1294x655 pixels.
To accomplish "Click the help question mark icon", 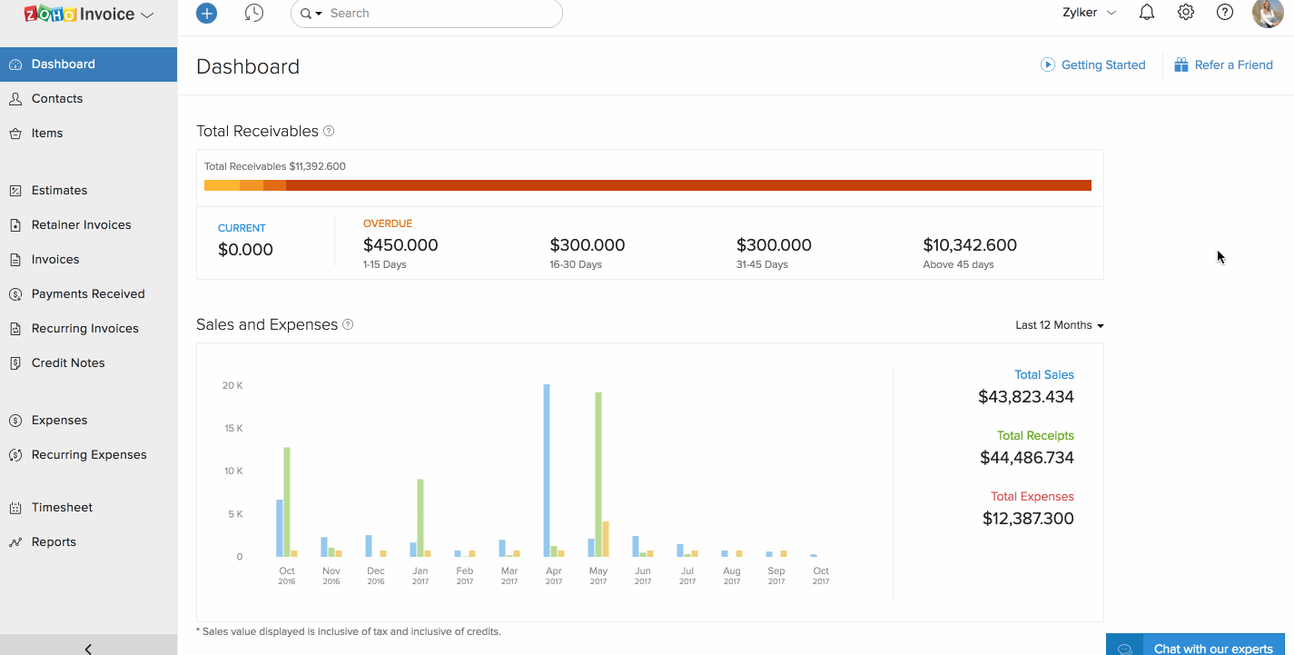I will click(1225, 13).
